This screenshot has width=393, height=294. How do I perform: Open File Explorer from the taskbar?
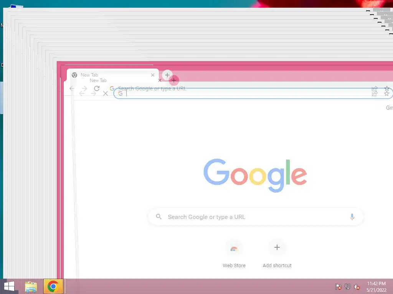click(31, 287)
